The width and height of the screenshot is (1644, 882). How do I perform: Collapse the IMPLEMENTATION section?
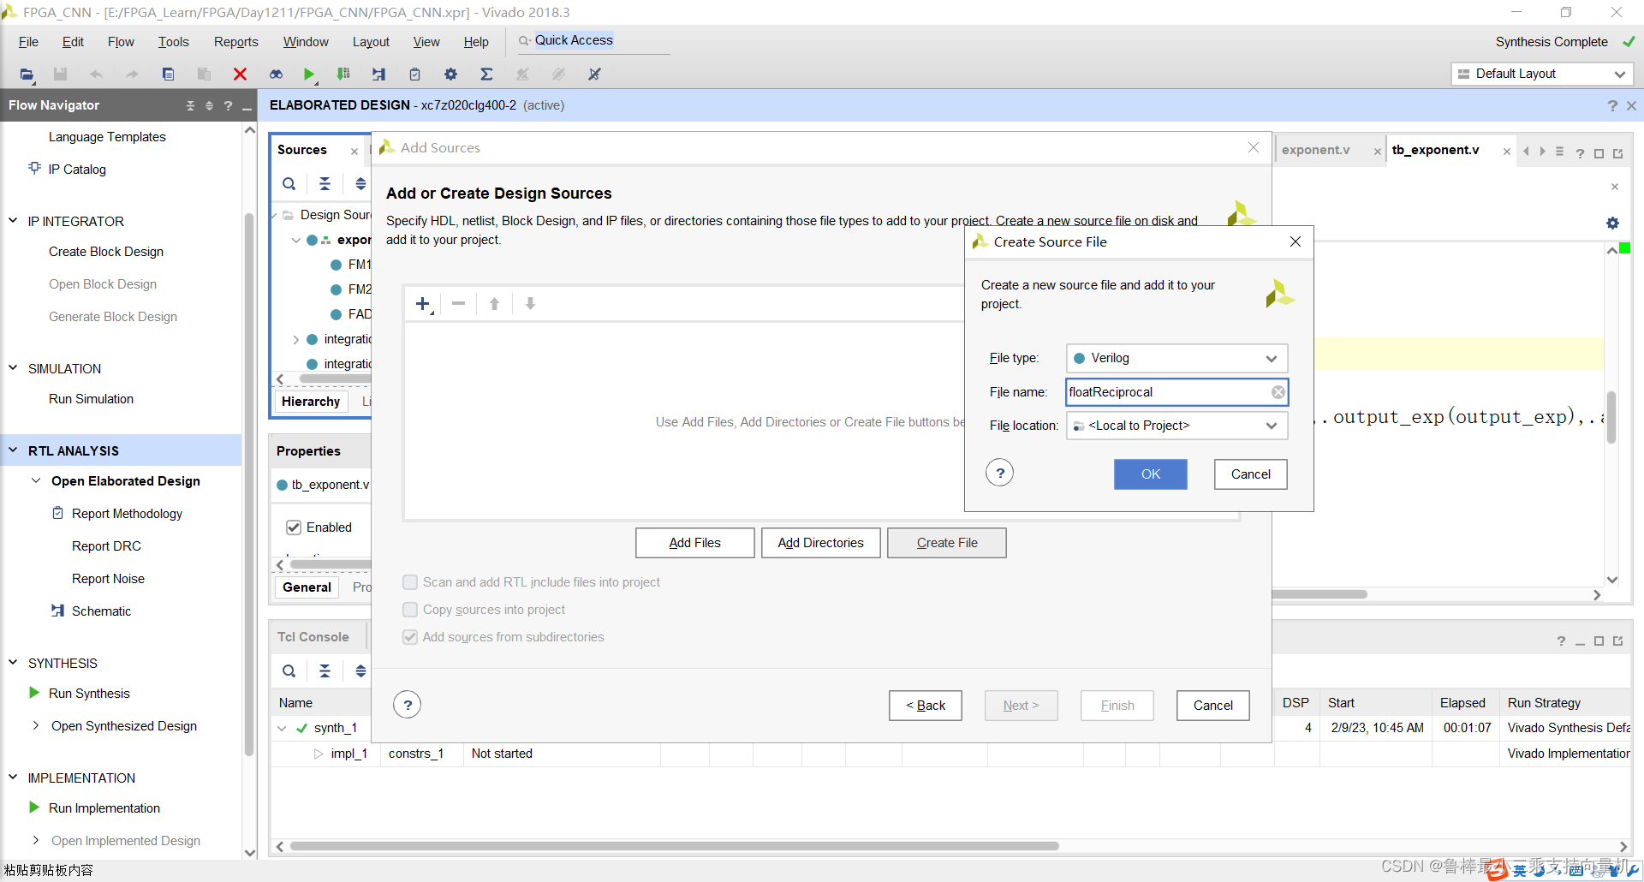coord(13,778)
